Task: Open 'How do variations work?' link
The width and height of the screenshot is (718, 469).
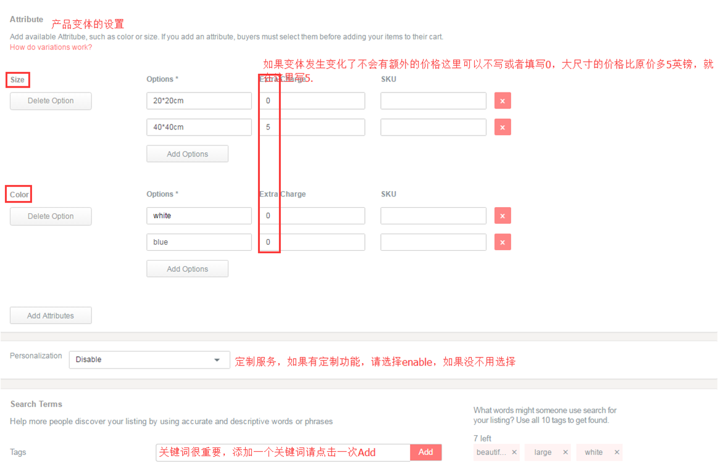Action: click(51, 47)
